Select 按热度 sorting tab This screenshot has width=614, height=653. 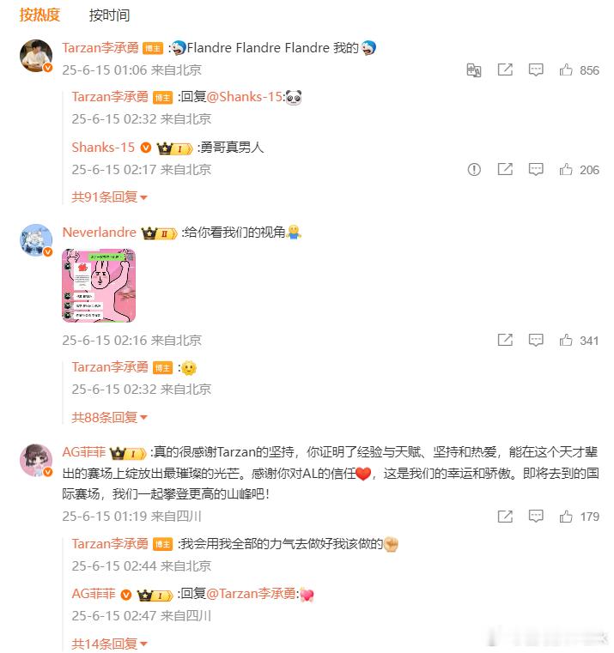[x=40, y=15]
